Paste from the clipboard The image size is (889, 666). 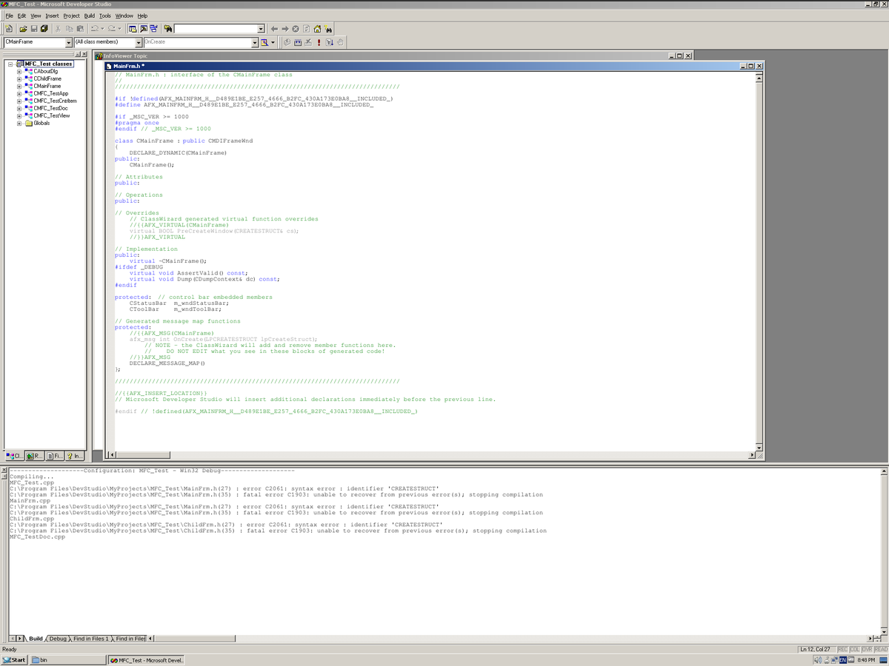coord(80,28)
